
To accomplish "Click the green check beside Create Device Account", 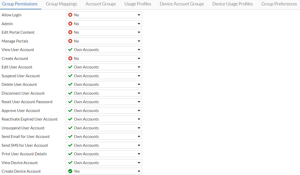I will pyautogui.click(x=71, y=171).
